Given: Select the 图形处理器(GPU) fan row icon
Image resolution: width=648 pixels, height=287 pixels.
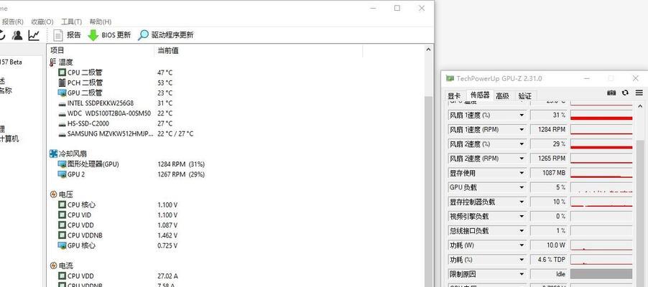Looking at the screenshot, I should (x=62, y=164).
